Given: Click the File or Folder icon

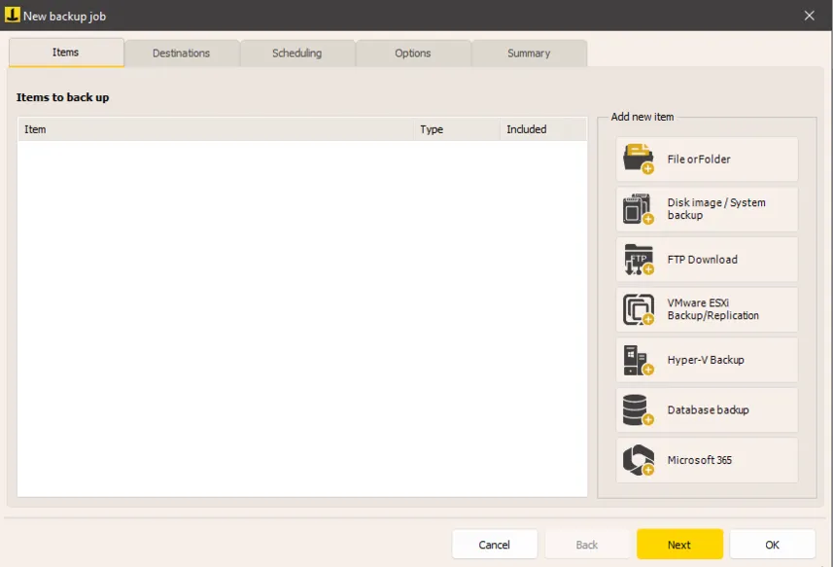Looking at the screenshot, I should coord(639,159).
